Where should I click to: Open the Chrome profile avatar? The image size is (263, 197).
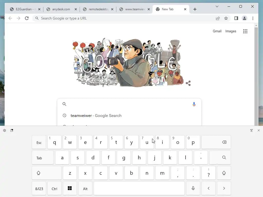click(x=245, y=18)
